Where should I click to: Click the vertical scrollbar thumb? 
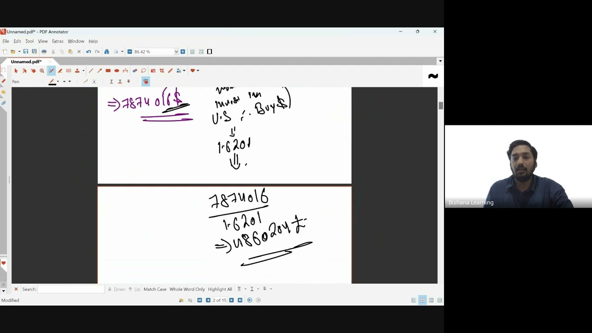[441, 105]
